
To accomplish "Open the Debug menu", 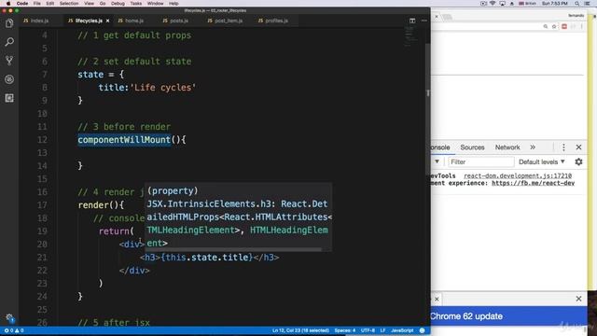I will (118, 4).
